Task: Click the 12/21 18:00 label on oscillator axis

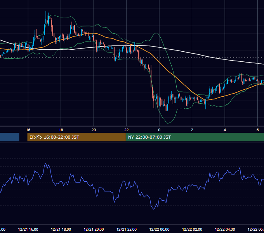Action: [x=61, y=229]
